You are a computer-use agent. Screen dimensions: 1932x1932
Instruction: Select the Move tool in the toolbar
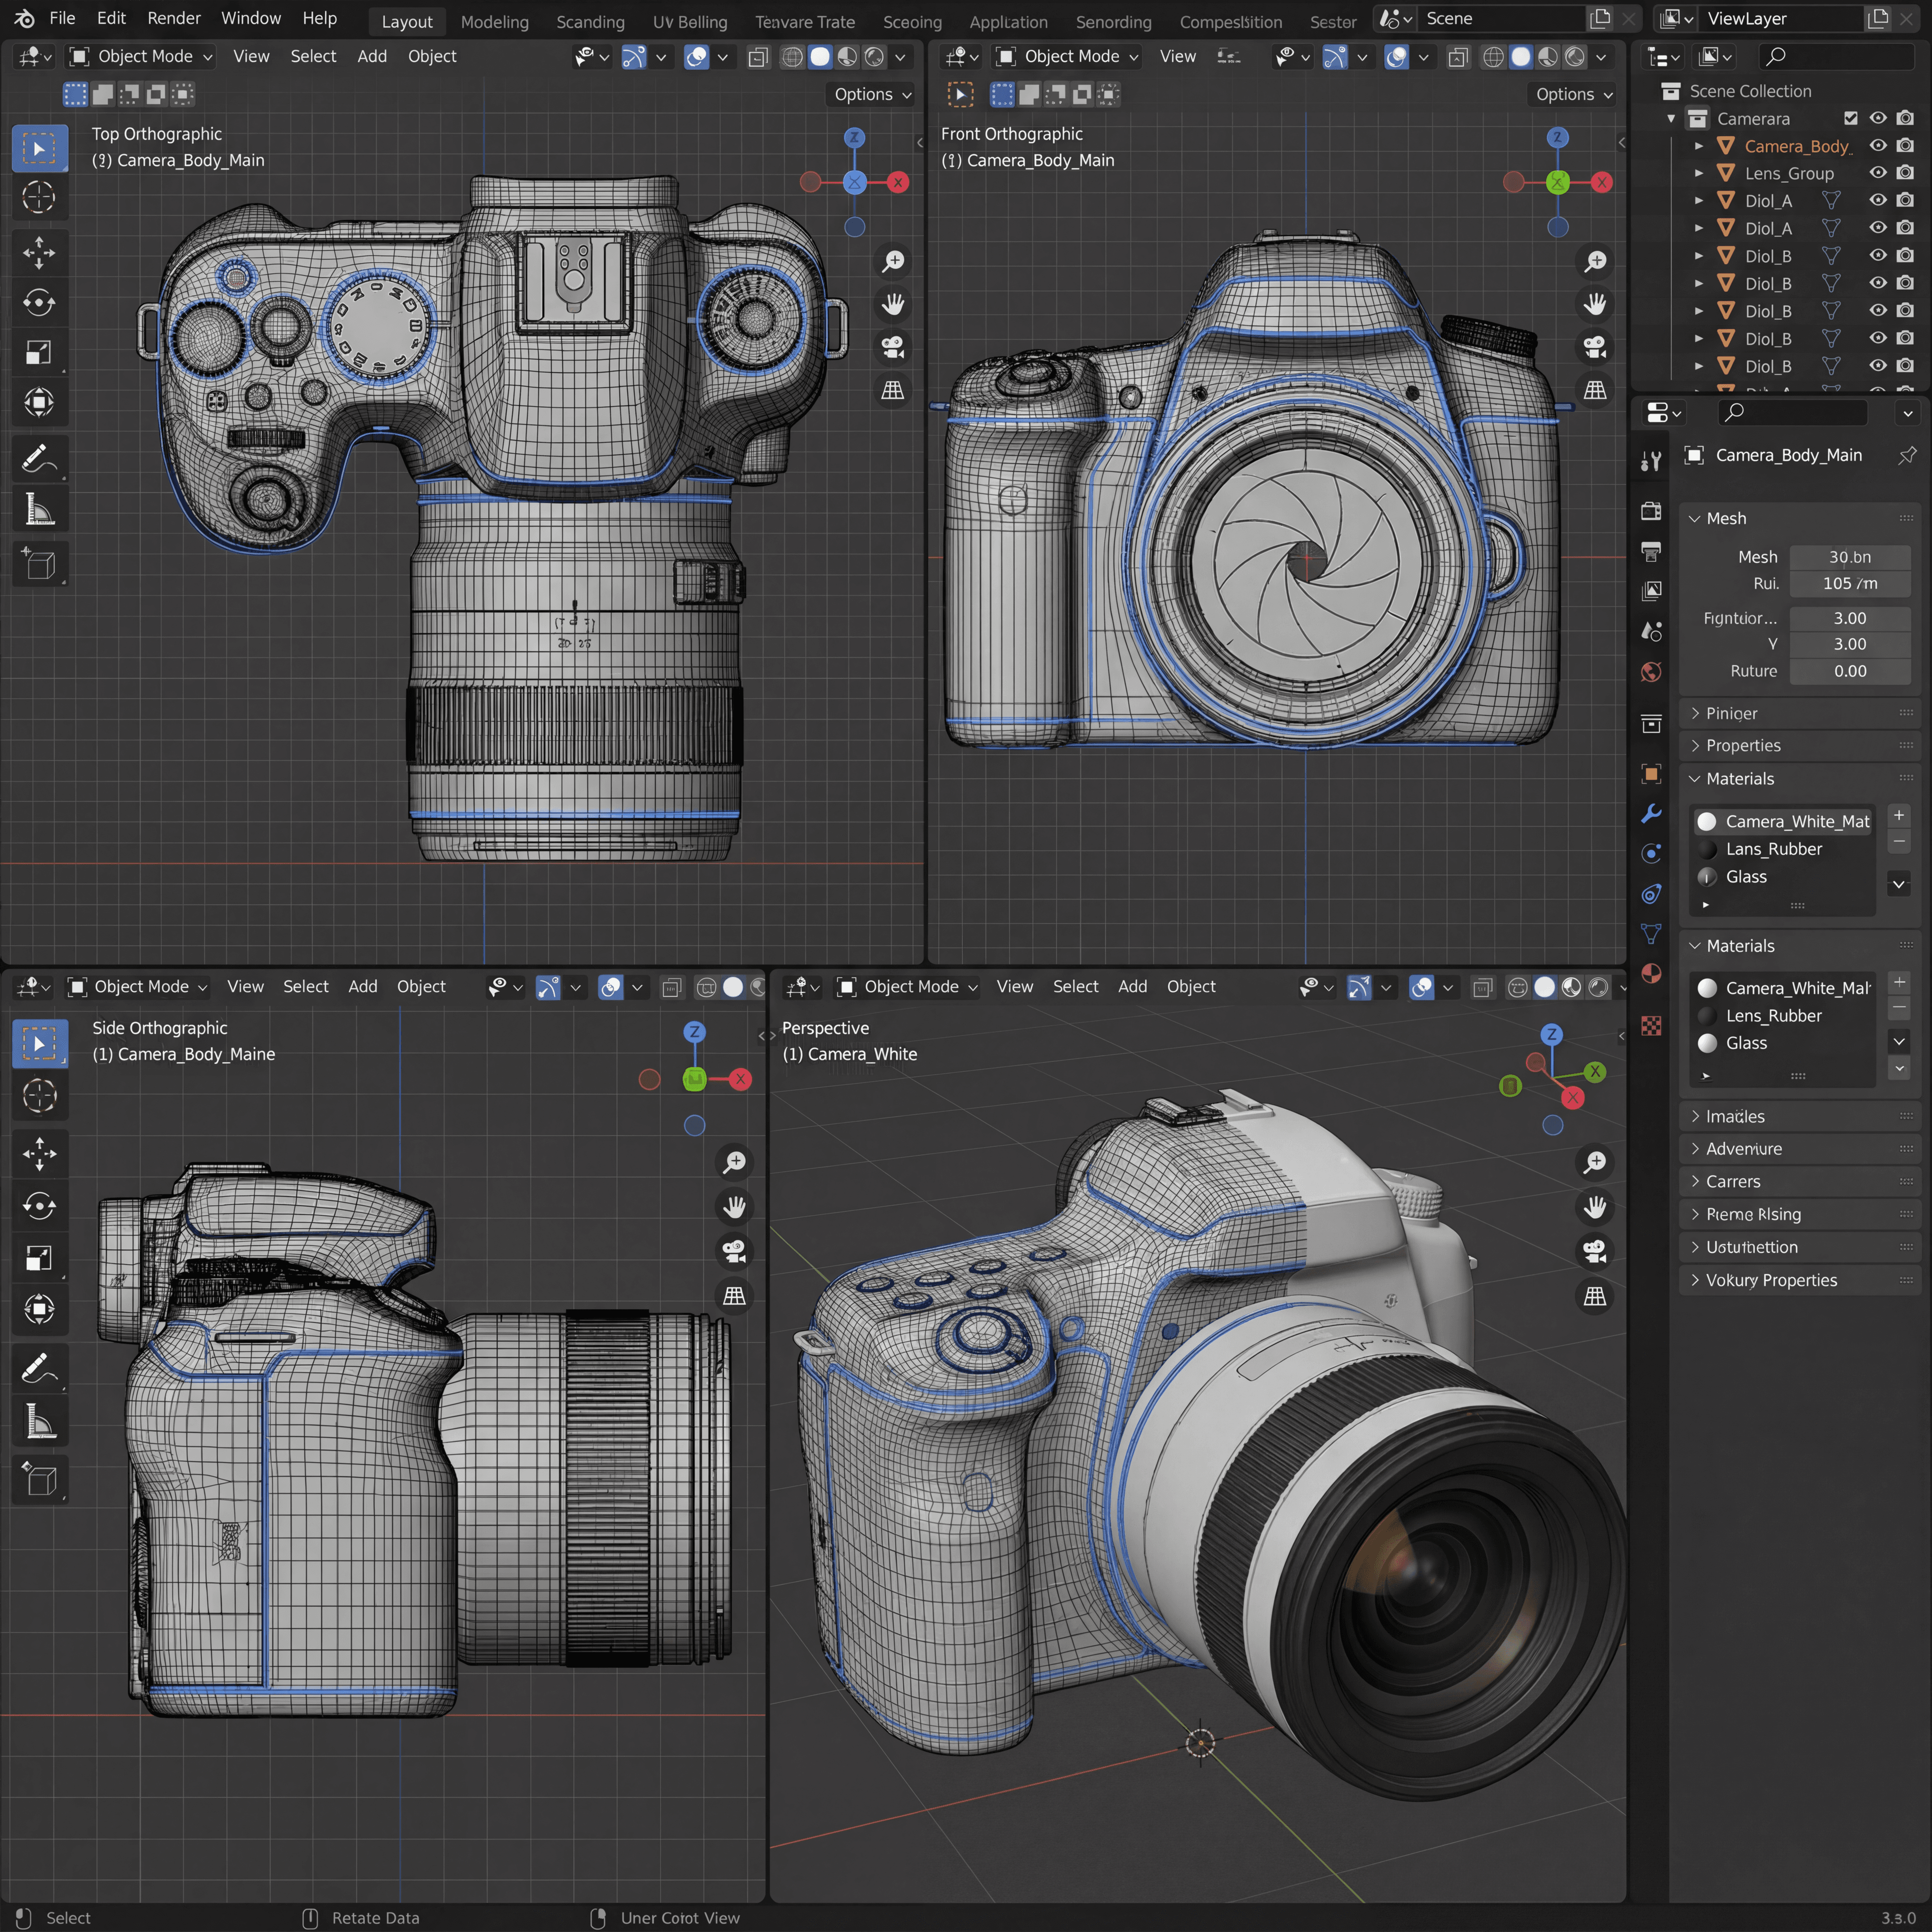40,253
